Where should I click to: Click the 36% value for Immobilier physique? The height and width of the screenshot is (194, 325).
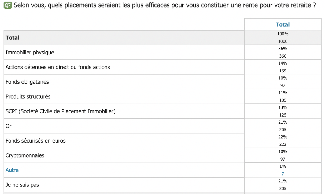pos(283,48)
